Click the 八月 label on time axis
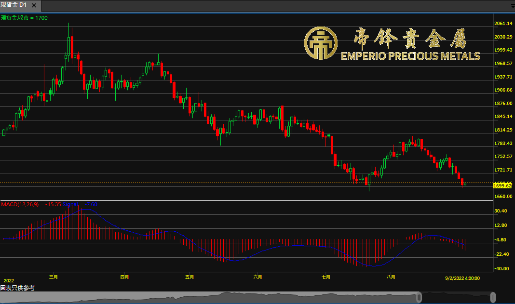The height and width of the screenshot is (304, 515). tap(391, 277)
